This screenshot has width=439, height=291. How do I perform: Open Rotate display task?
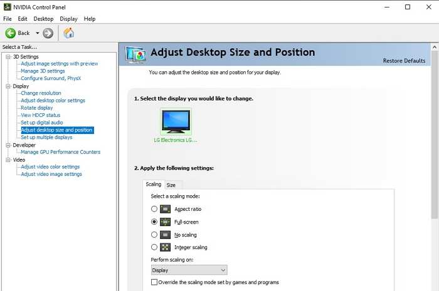(x=36, y=108)
